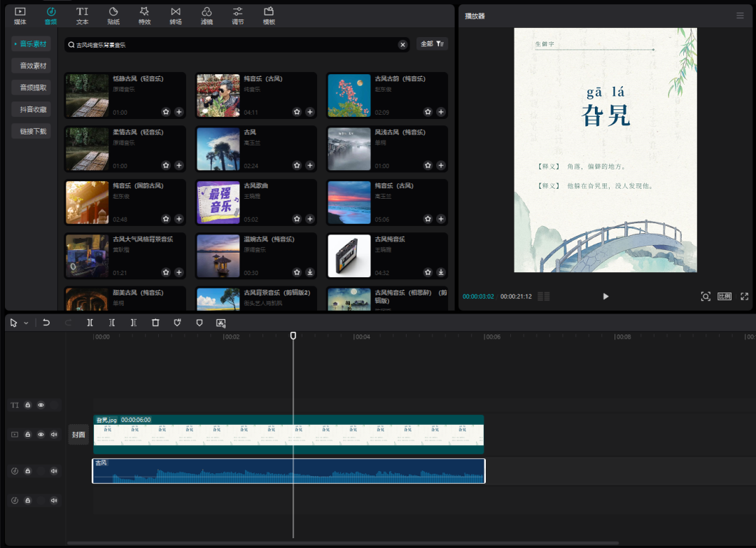
Task: Hide the text track with the eye toggle
Action: (x=41, y=405)
